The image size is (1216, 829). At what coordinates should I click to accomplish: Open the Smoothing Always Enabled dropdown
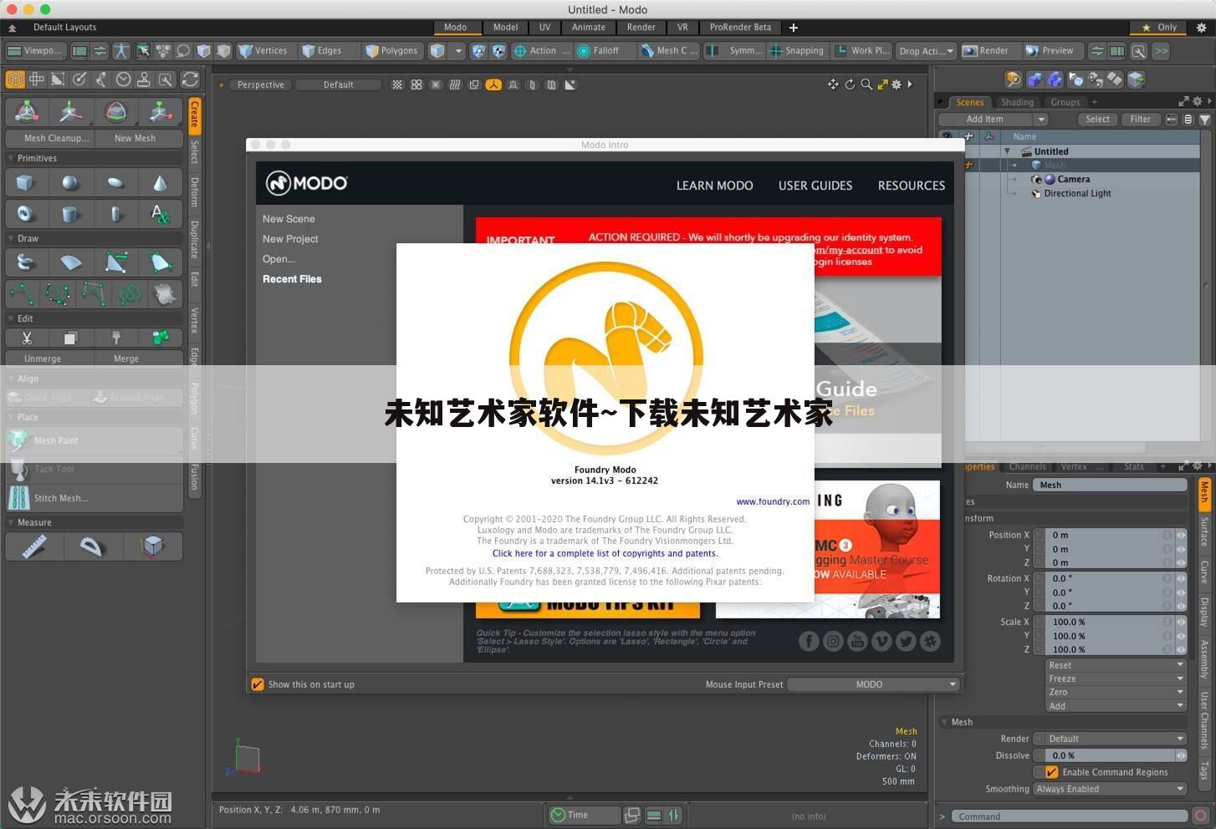(1110, 789)
